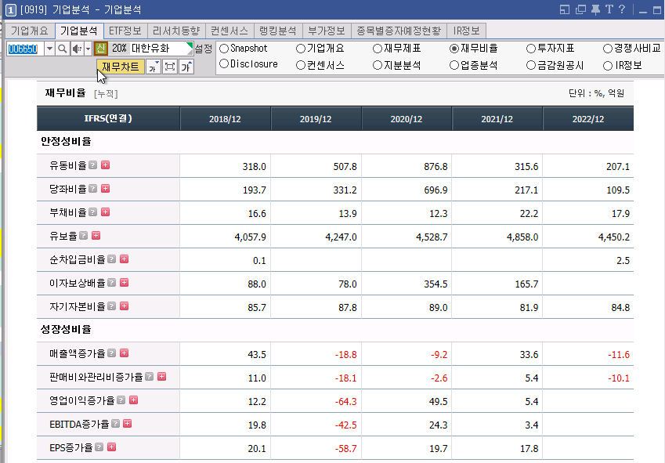665x463 pixels.
Task: Expand 부채비율 with its red plus icon
Action: [x=105, y=212]
